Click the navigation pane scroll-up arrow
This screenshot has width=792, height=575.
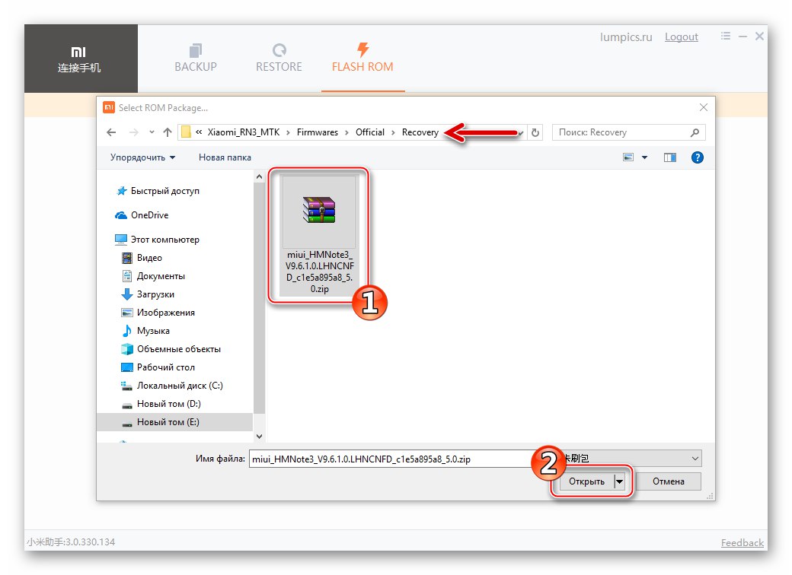click(259, 176)
